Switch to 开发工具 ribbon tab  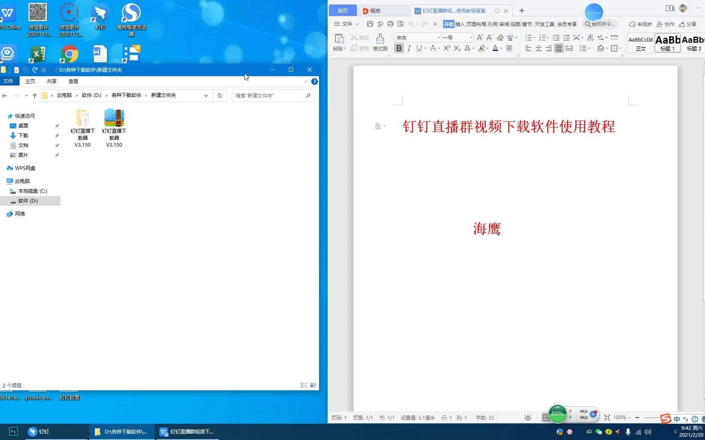coord(544,24)
